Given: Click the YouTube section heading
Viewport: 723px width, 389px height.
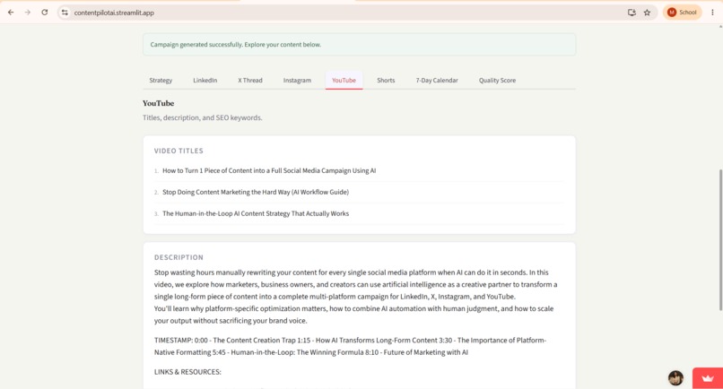Looking at the screenshot, I should 158,103.
